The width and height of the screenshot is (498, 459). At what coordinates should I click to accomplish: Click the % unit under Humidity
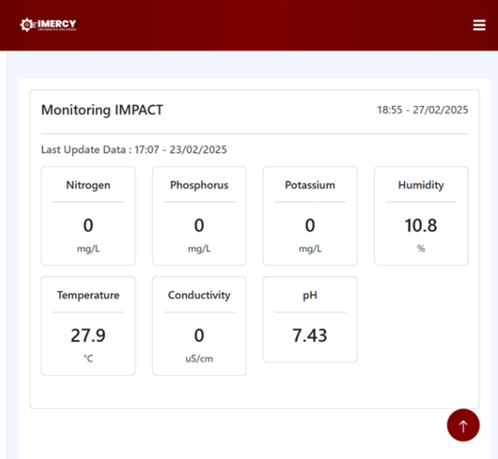pos(421,249)
